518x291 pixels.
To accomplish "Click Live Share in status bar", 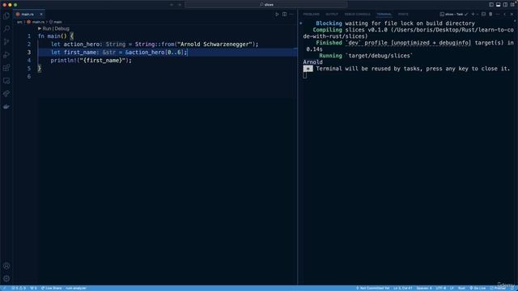I will (51, 289).
